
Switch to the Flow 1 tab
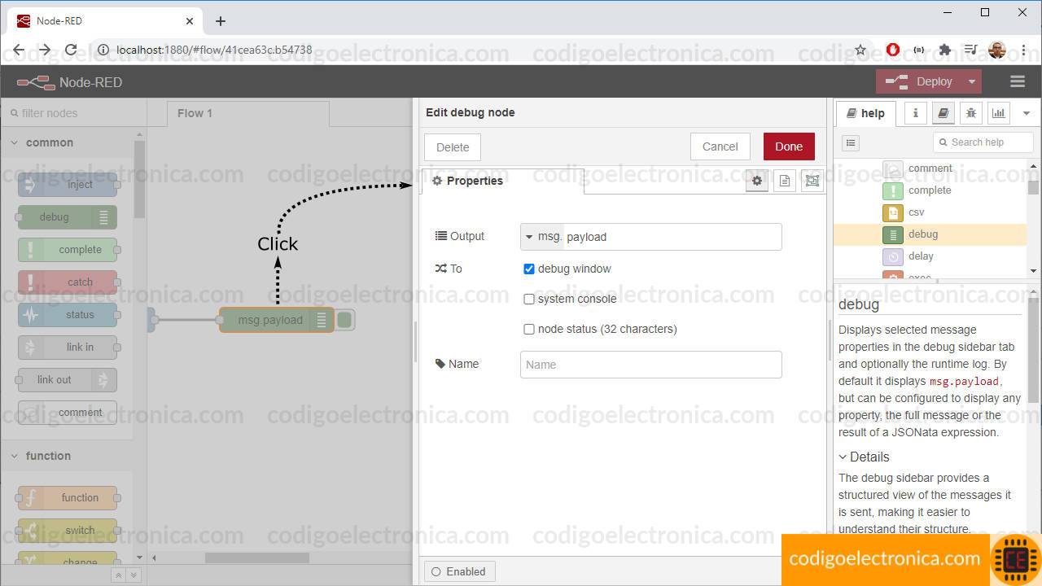[x=248, y=113]
